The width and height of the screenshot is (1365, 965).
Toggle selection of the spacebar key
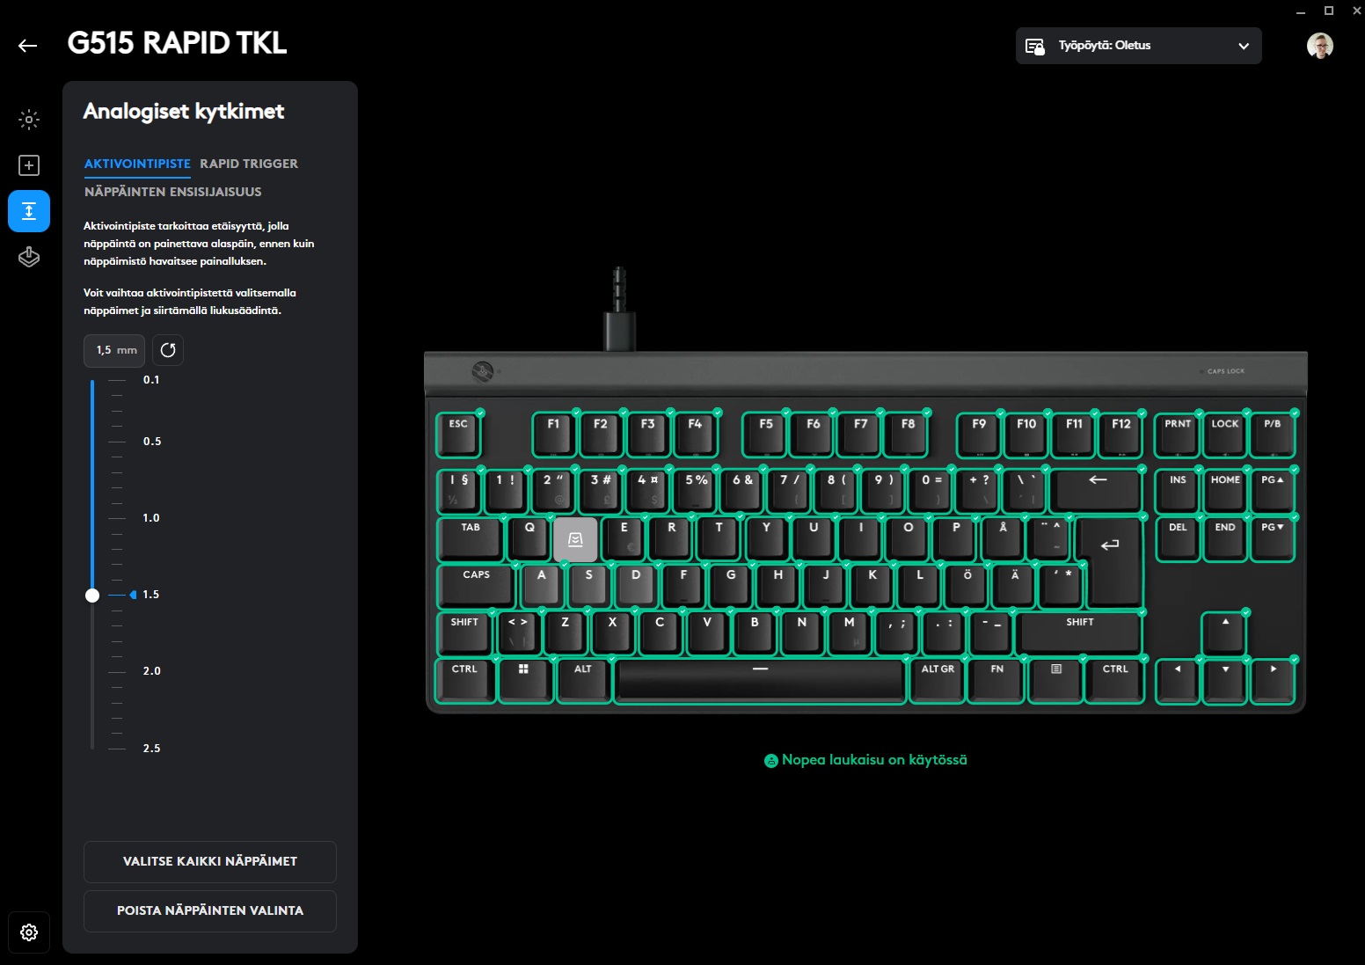(x=761, y=681)
